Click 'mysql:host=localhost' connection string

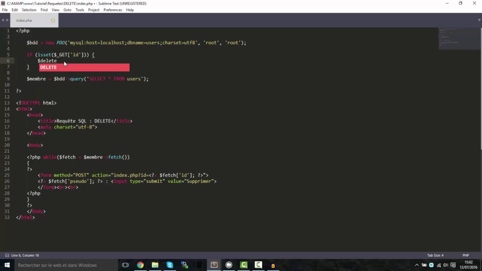(97, 43)
